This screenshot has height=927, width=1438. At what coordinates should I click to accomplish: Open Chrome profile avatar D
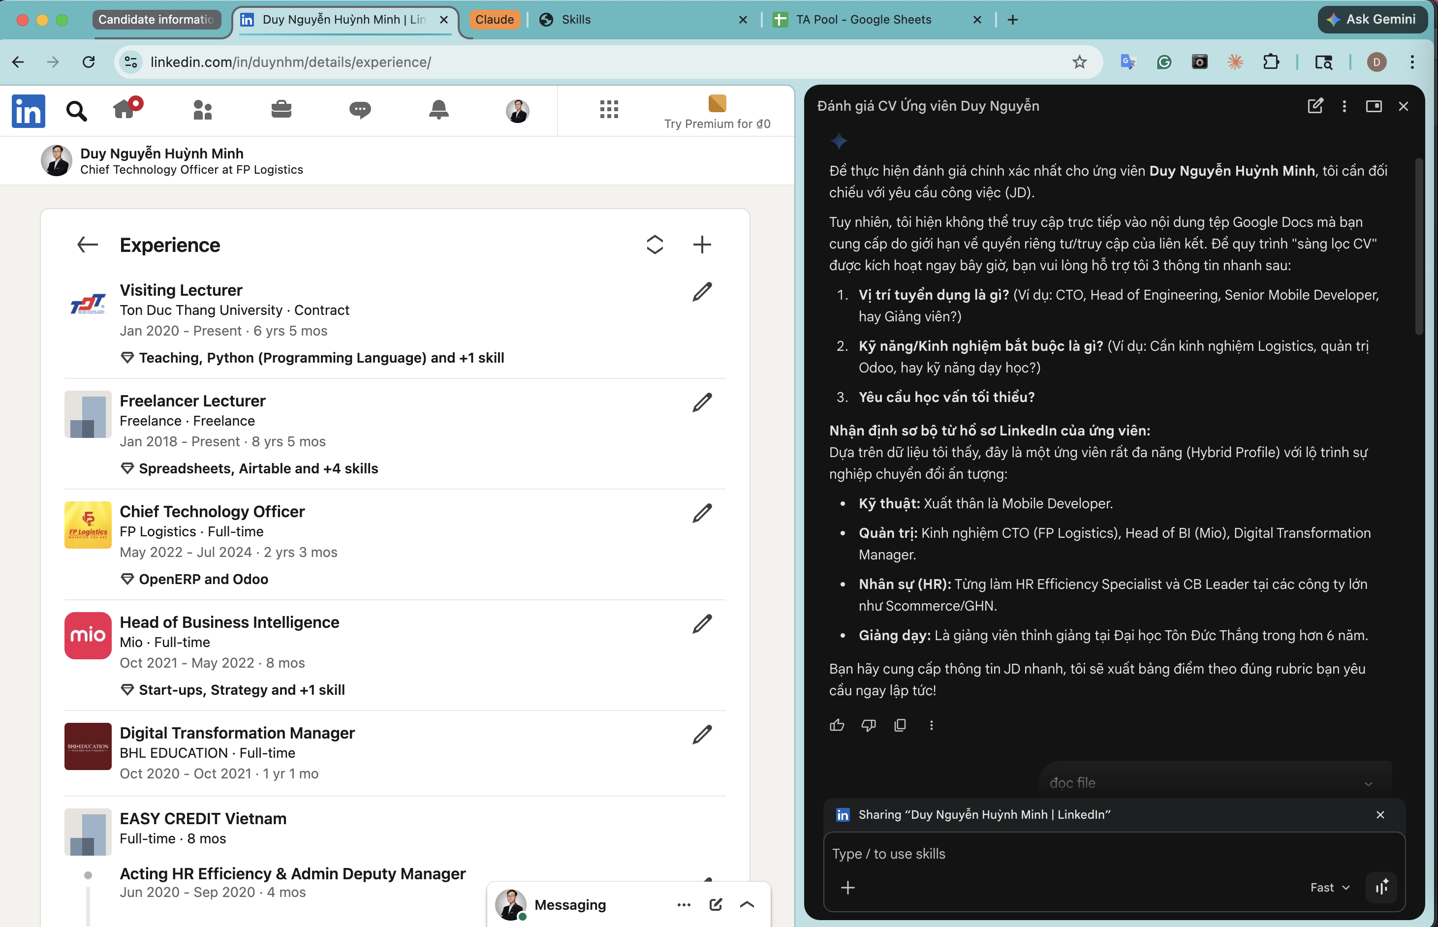[x=1376, y=62]
